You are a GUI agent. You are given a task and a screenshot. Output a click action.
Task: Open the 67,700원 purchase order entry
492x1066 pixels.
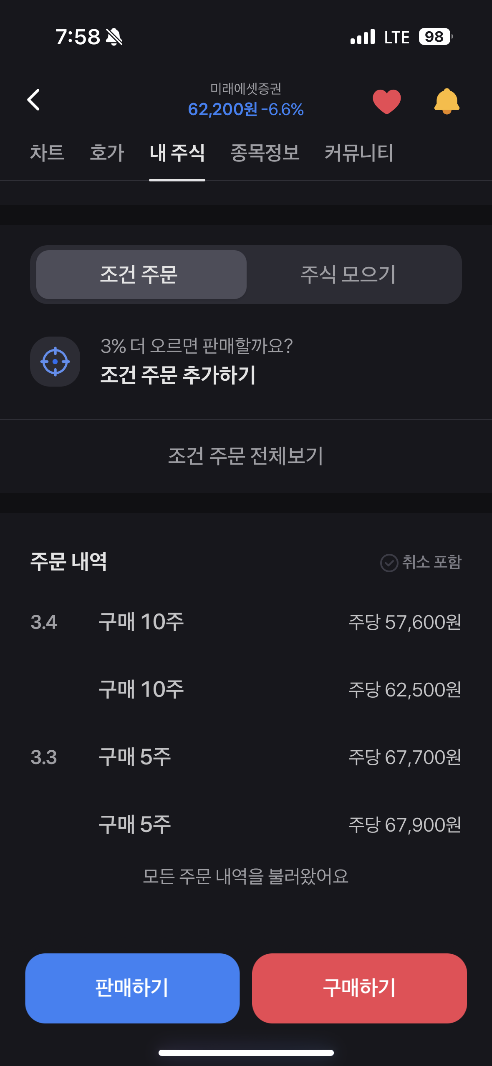[246, 757]
